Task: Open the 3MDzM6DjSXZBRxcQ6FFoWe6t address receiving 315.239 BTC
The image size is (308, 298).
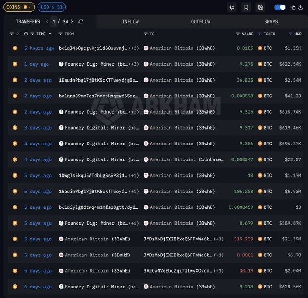Action: (x=178, y=239)
